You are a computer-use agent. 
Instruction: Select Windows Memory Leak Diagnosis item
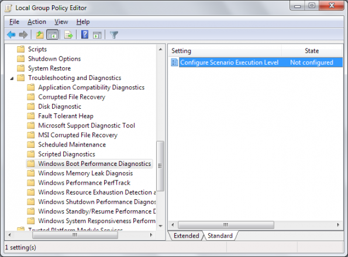tap(85, 173)
